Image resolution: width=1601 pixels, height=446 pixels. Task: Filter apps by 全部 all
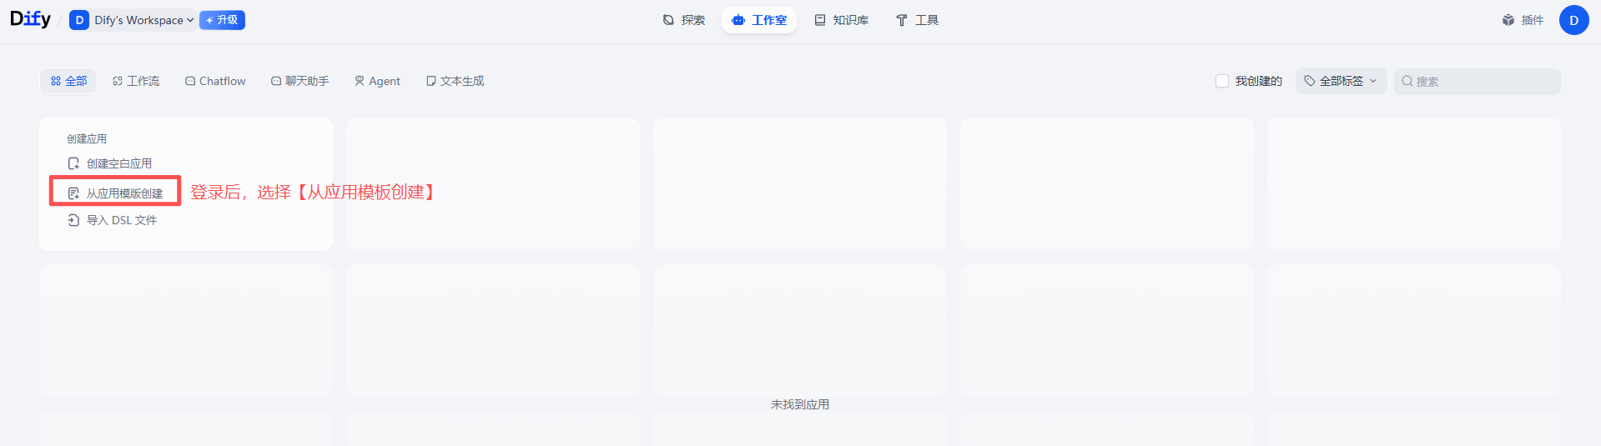(x=68, y=81)
